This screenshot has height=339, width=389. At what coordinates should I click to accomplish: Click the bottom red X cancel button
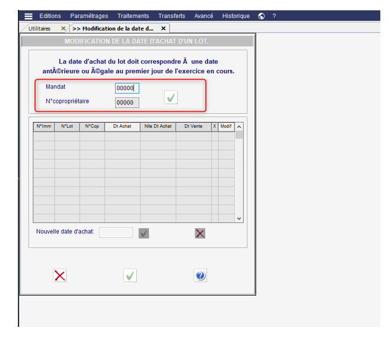[60, 275]
